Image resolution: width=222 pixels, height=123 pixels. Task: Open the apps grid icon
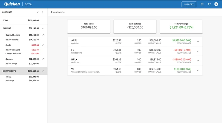pos(202,4)
